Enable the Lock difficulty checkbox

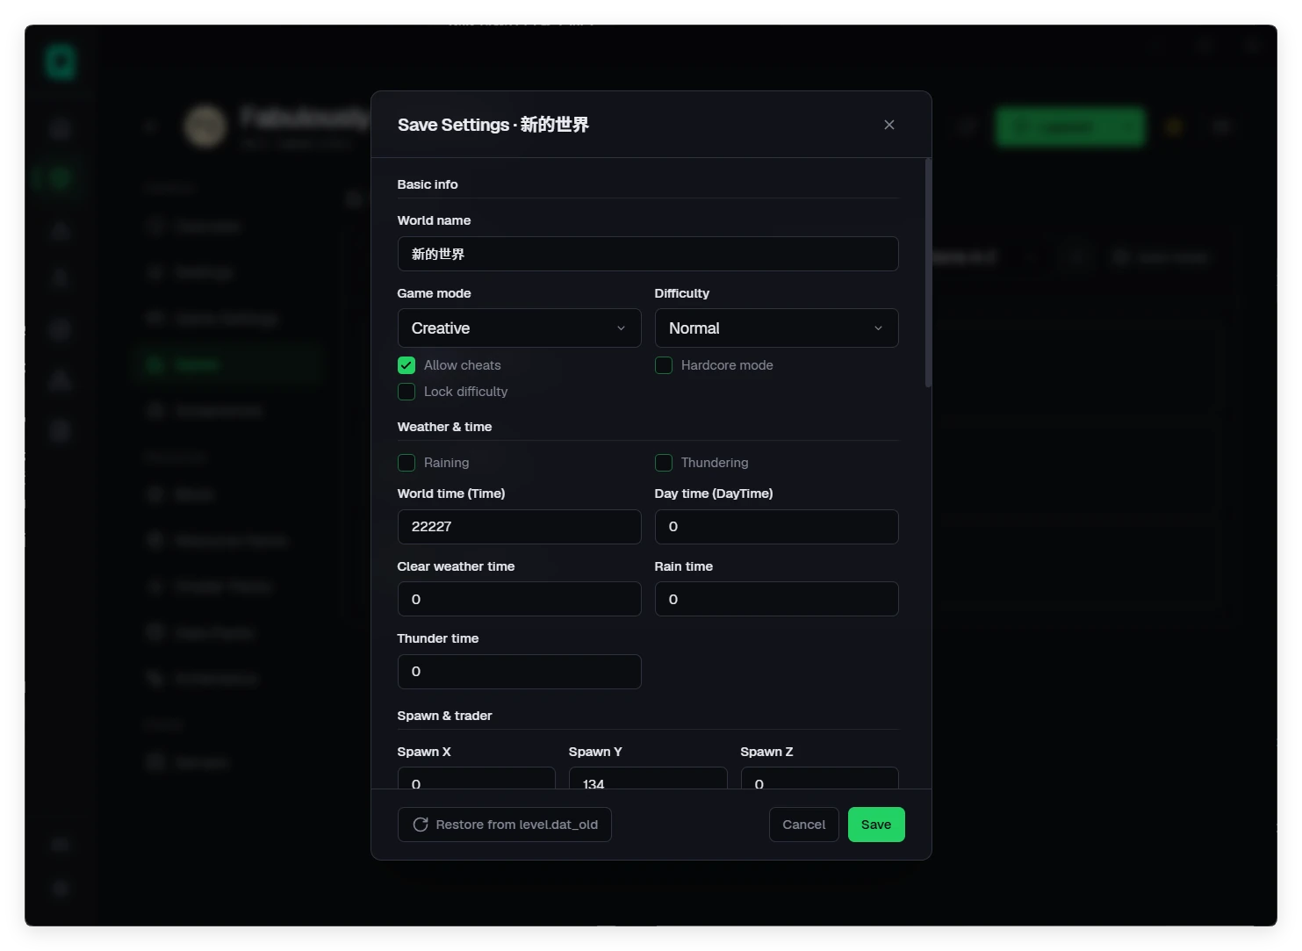click(x=406, y=392)
